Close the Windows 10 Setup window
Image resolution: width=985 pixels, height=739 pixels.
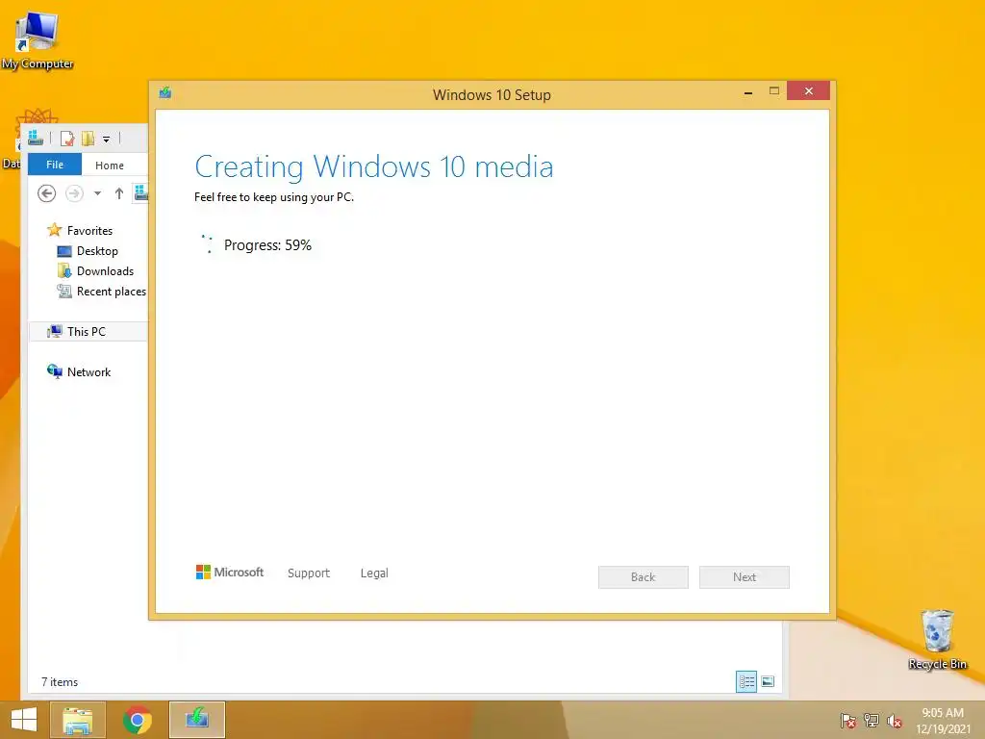point(808,91)
